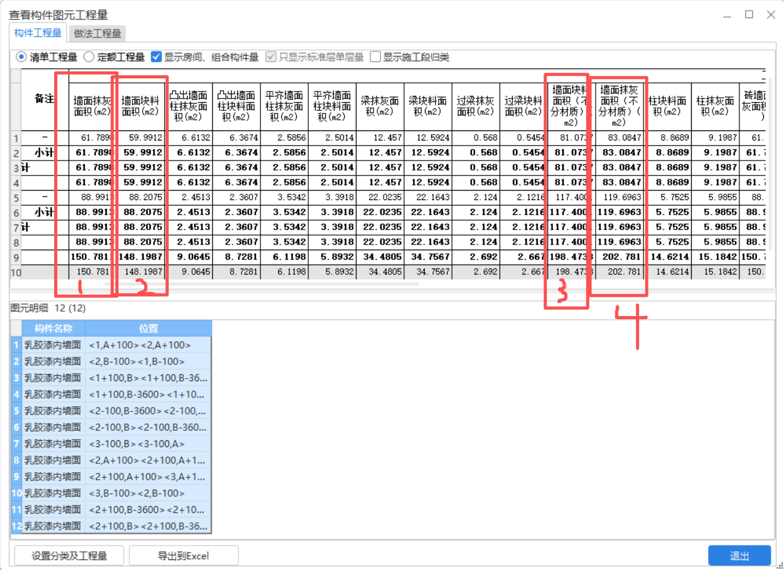Click cell value 14.6214 in row 9
The width and height of the screenshot is (784, 570).
pos(668,257)
